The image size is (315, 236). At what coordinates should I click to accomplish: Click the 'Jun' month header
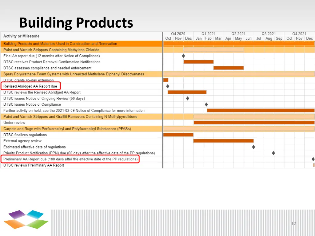pos(249,38)
